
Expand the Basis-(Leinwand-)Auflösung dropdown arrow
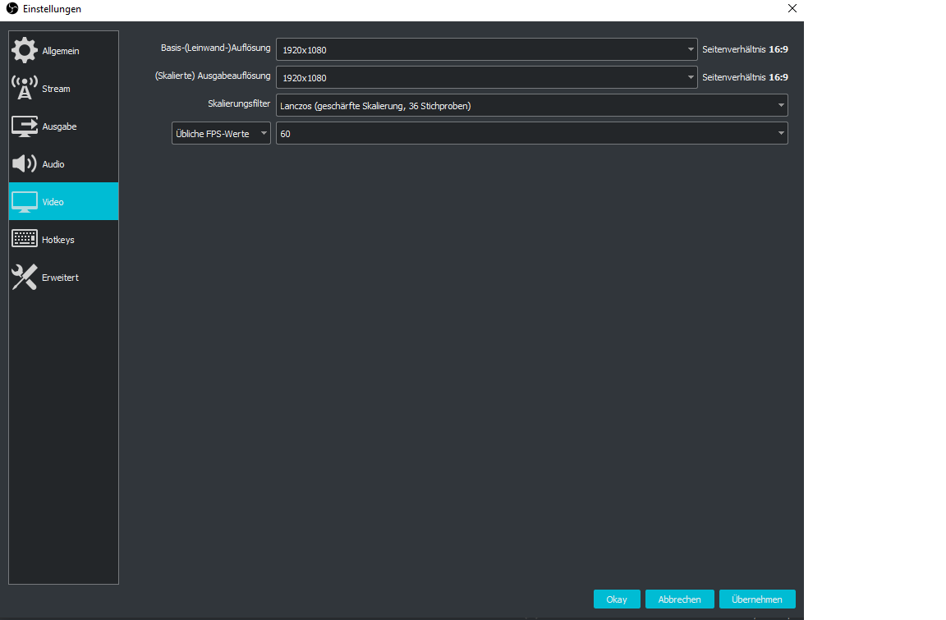pos(691,50)
